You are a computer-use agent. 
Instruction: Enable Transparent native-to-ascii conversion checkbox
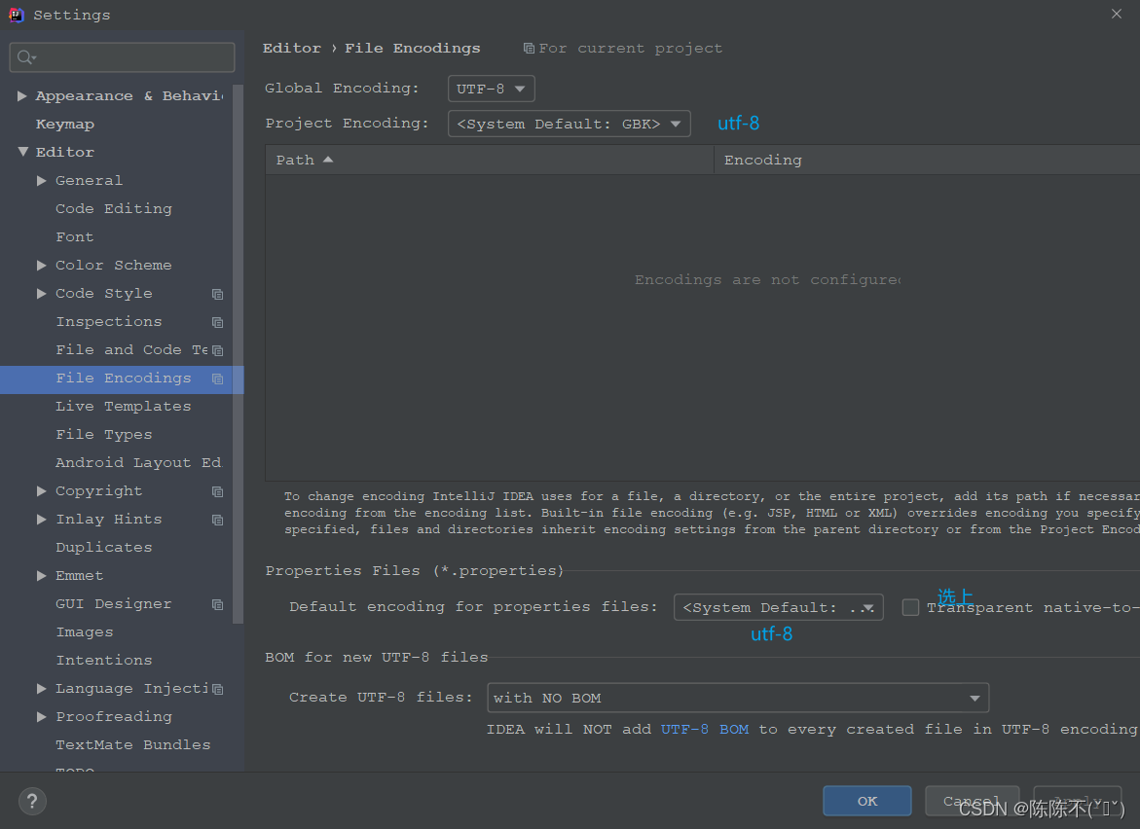[910, 607]
